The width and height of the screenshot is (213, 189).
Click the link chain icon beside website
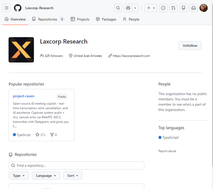pos(110,56)
